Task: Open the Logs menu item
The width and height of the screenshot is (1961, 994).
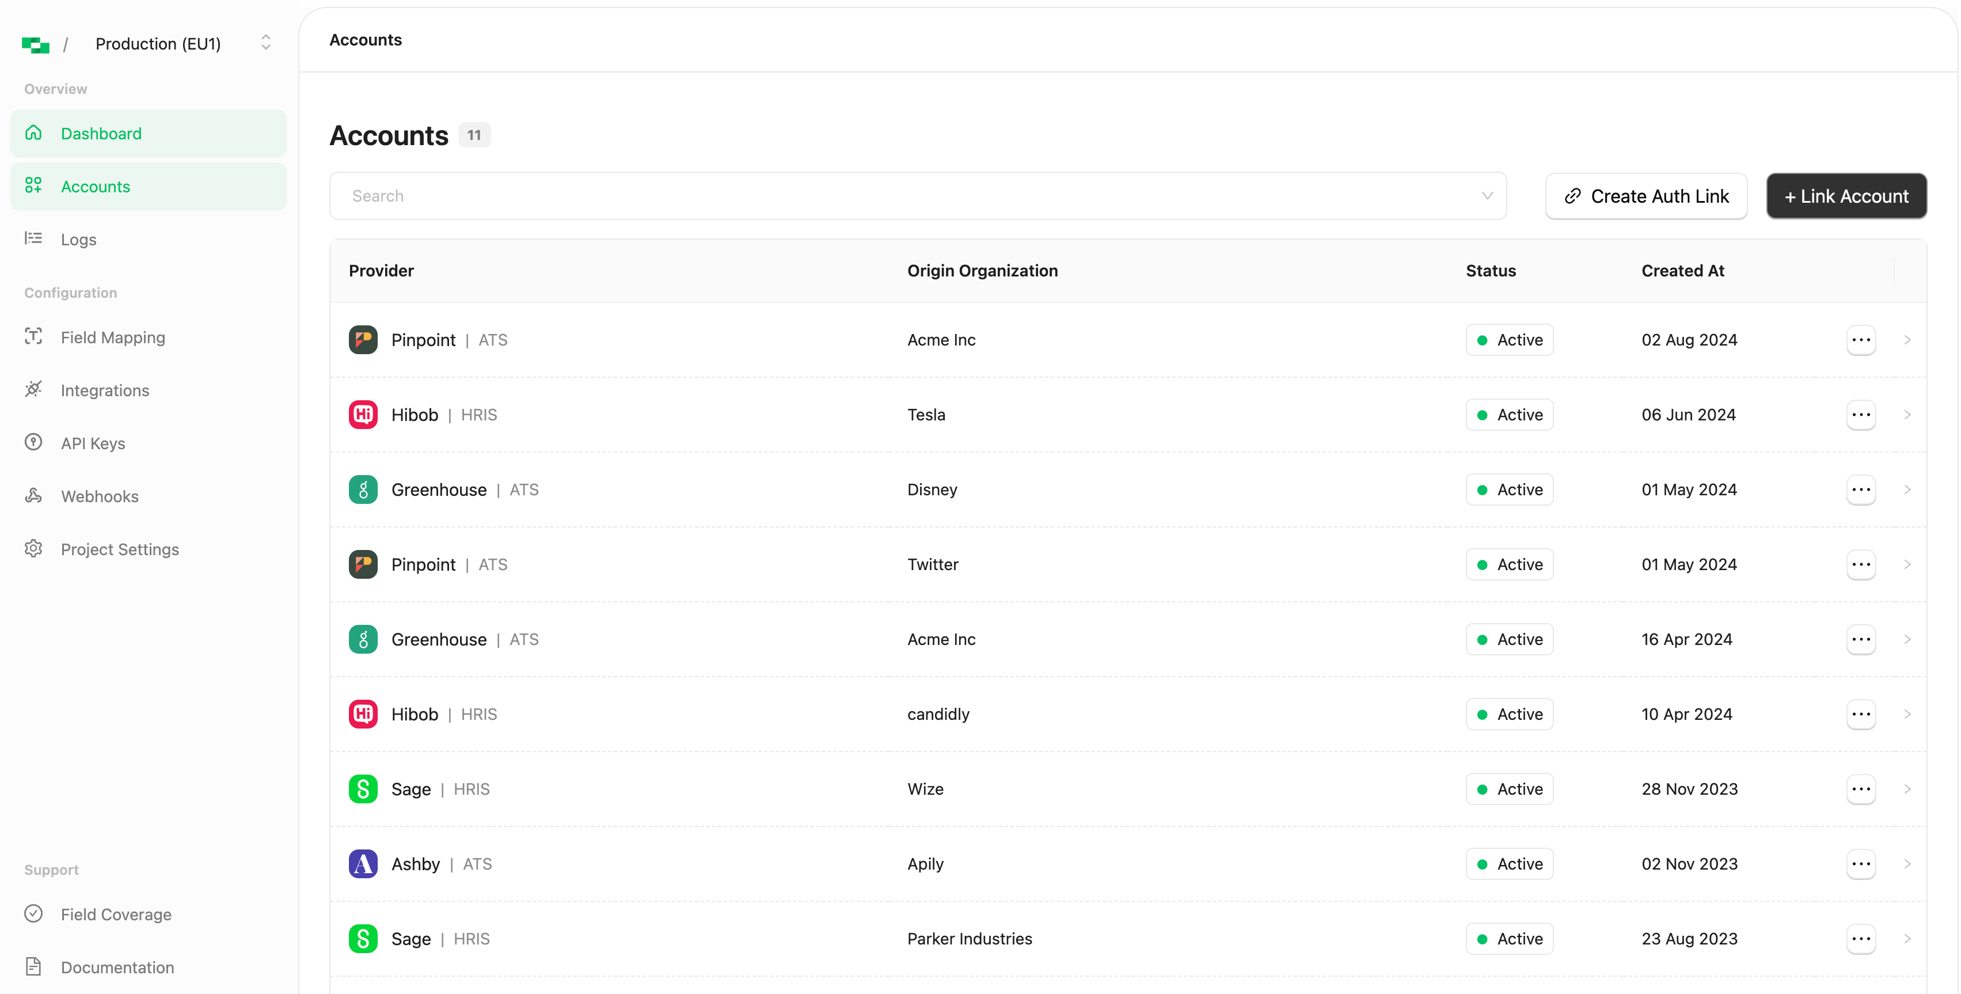Action: 78,238
